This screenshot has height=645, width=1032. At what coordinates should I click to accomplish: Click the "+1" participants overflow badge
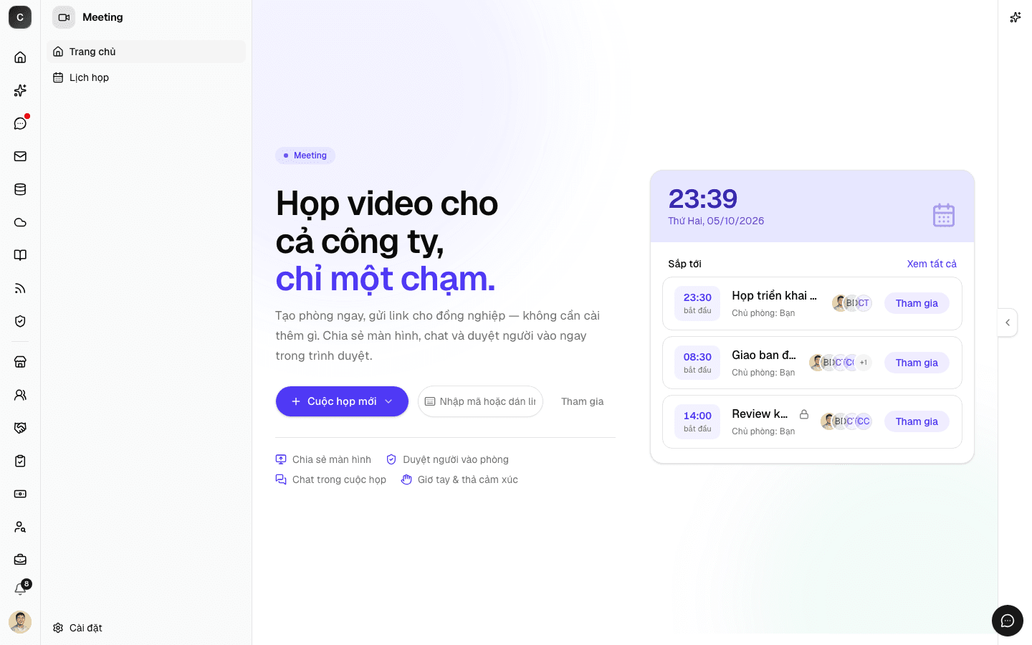(x=864, y=363)
